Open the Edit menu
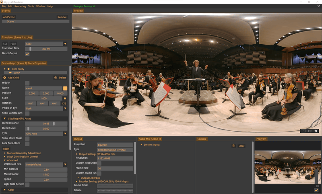Screen dimensions: 322x194 tap(10, 6)
